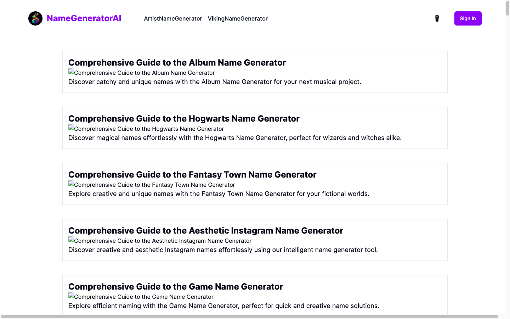Open the Fantasy Town Name Generator guide heading

click(192, 174)
